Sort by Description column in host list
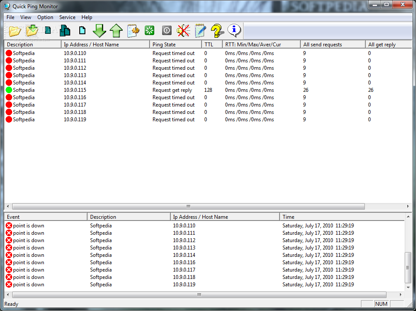The width and height of the screenshot is (416, 311). pos(33,45)
